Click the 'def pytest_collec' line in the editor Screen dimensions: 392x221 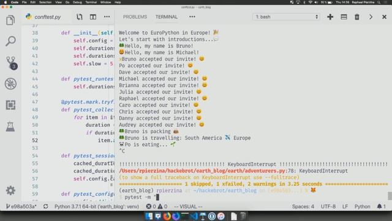87,110
